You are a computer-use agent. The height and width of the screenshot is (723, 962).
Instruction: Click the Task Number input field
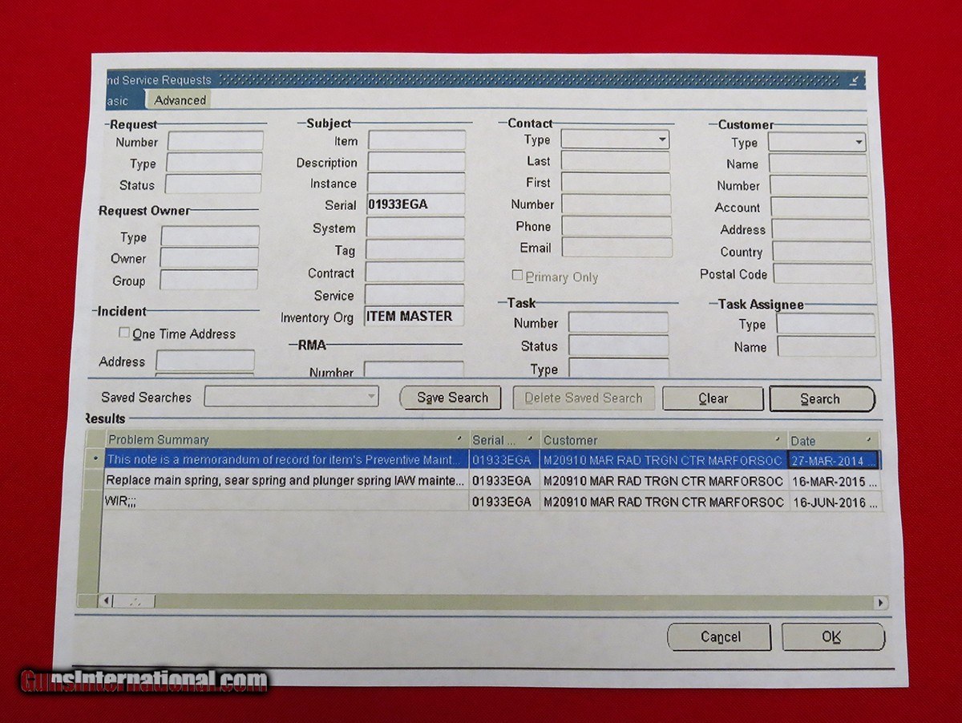pyautogui.click(x=618, y=322)
